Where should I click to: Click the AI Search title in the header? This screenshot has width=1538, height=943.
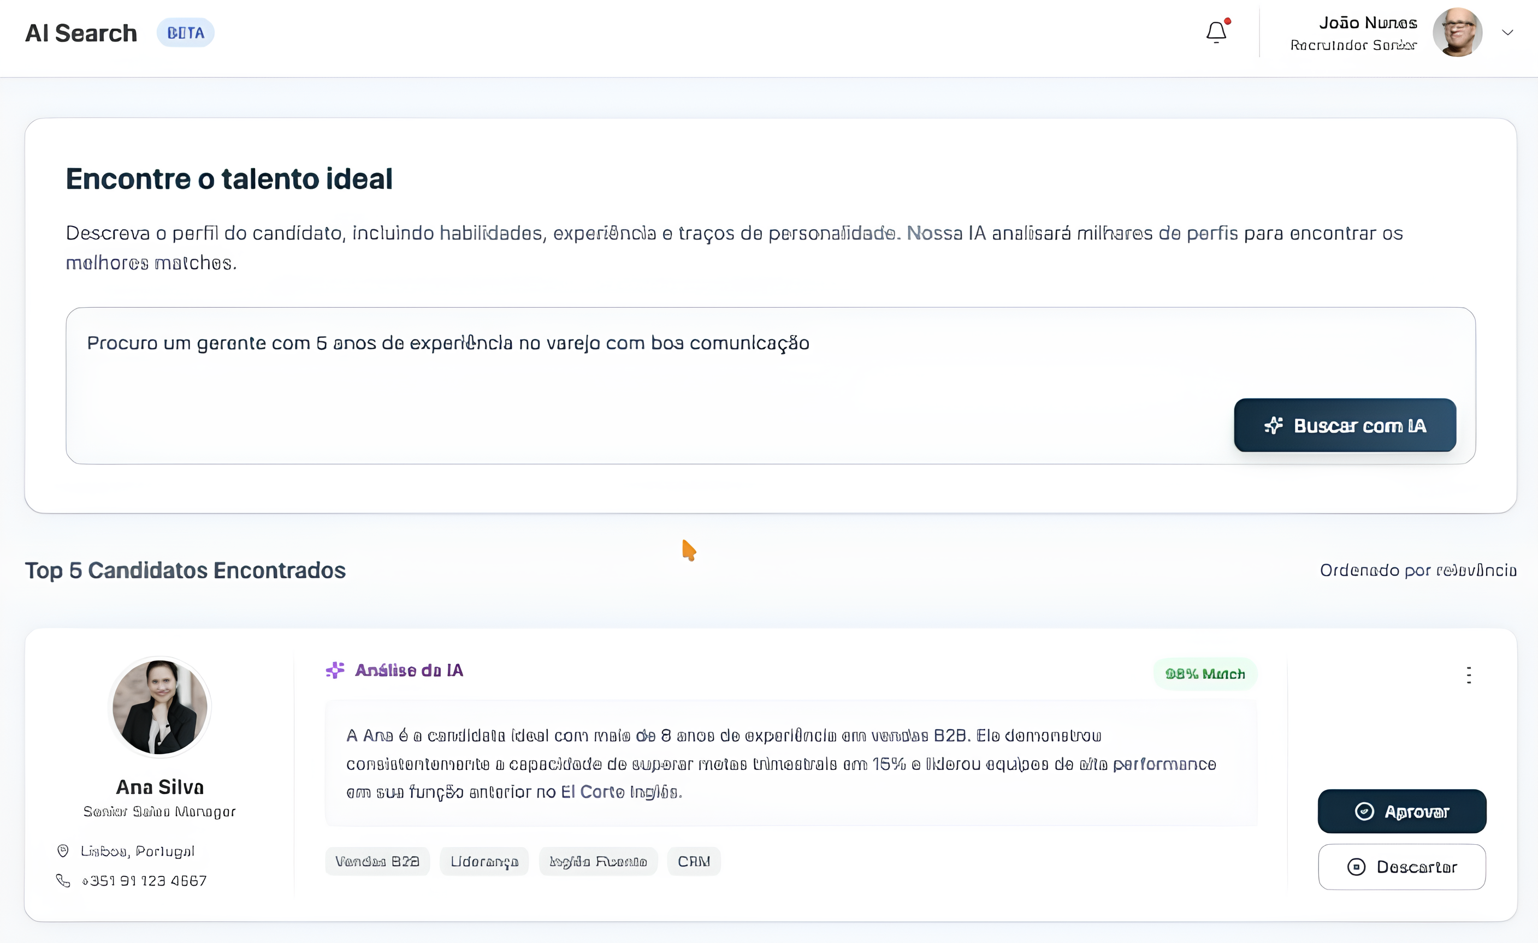(x=80, y=32)
